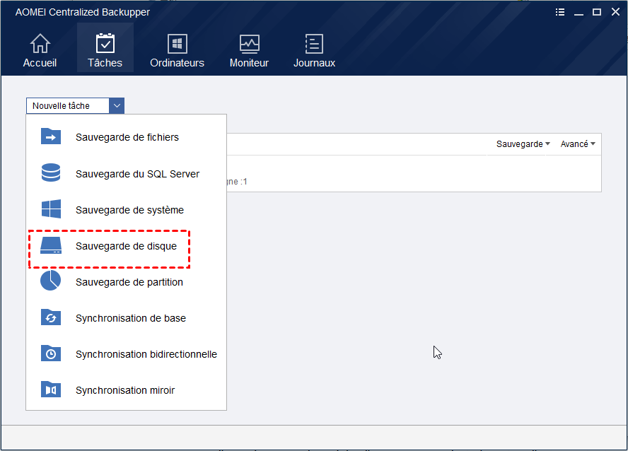Click the Journaux notebook icon

tap(314, 44)
